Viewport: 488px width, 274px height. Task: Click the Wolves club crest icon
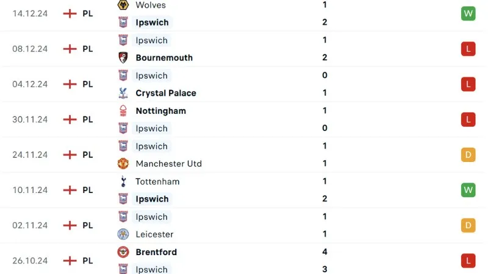coord(123,5)
